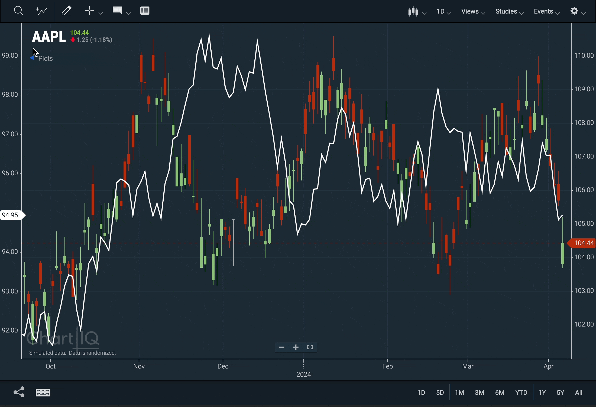This screenshot has height=407, width=596.
Task: Click the 110.00 right axis label
Action: tap(584, 56)
